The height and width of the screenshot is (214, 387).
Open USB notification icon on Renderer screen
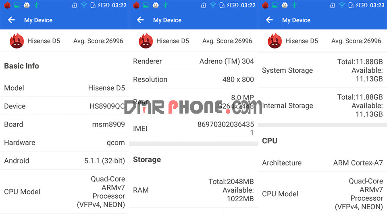click(166, 5)
